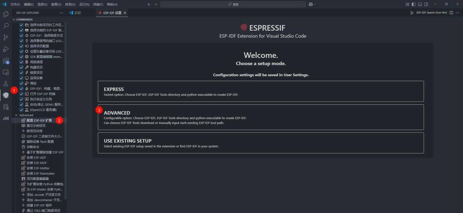Choose the ADVANCED setup mode
Screen dimensions: 463x213
coord(261,117)
